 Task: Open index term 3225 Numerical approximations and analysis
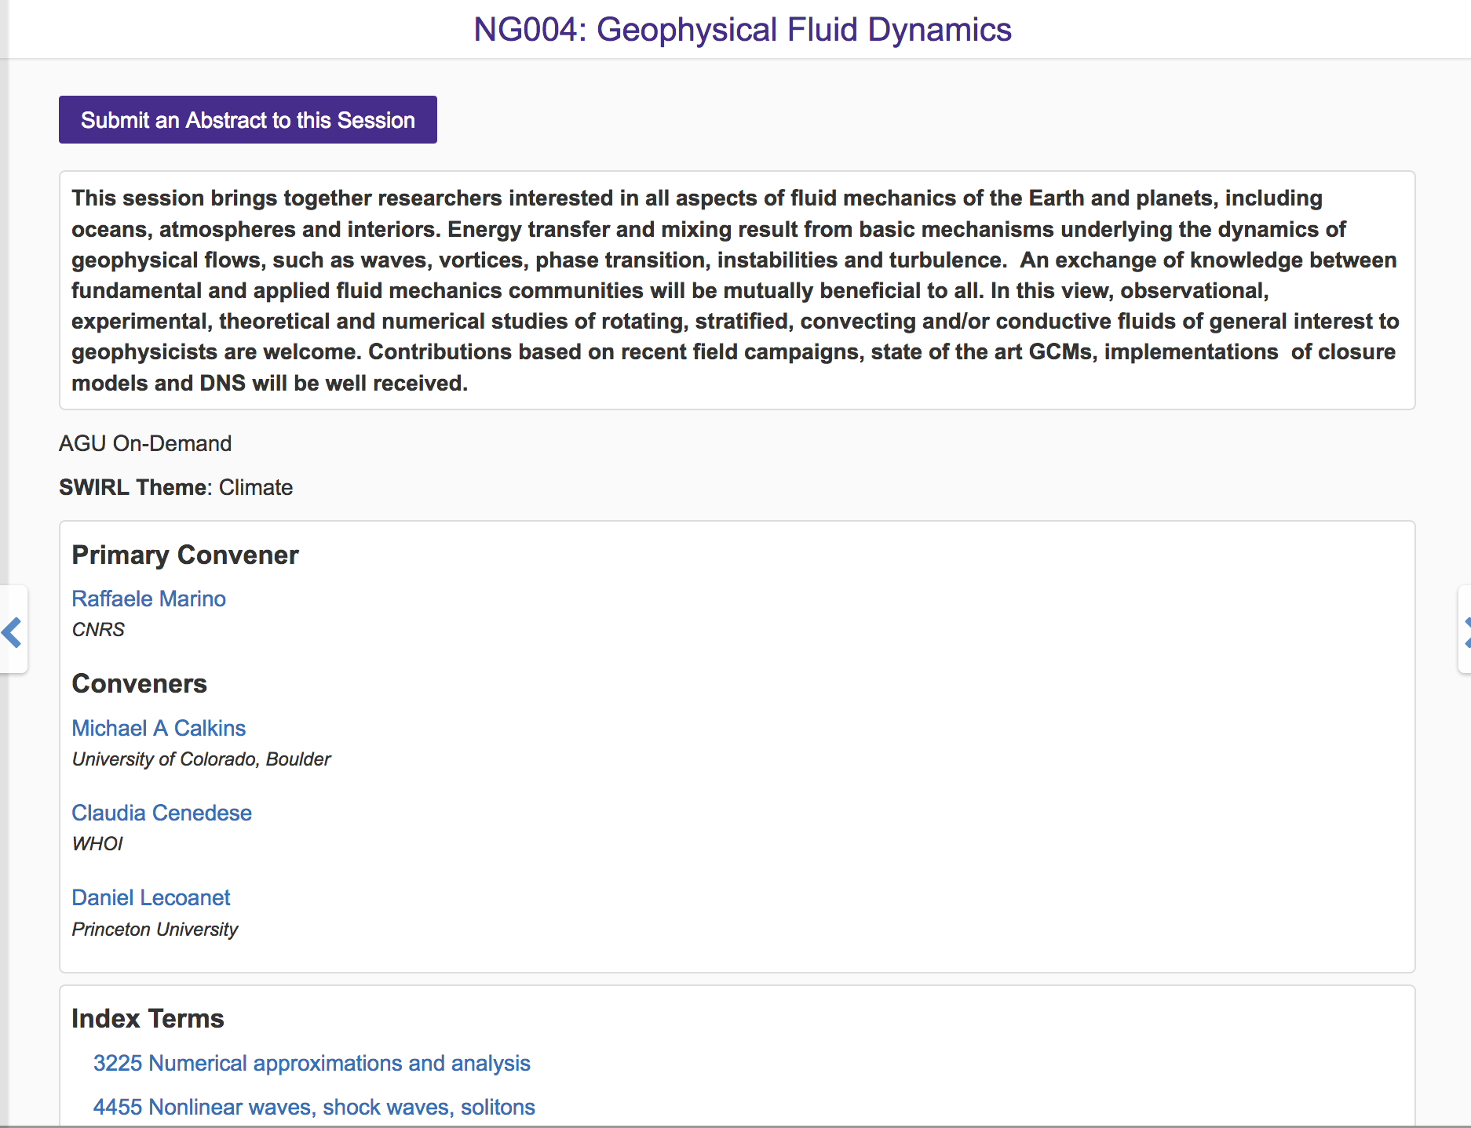coord(312,1063)
